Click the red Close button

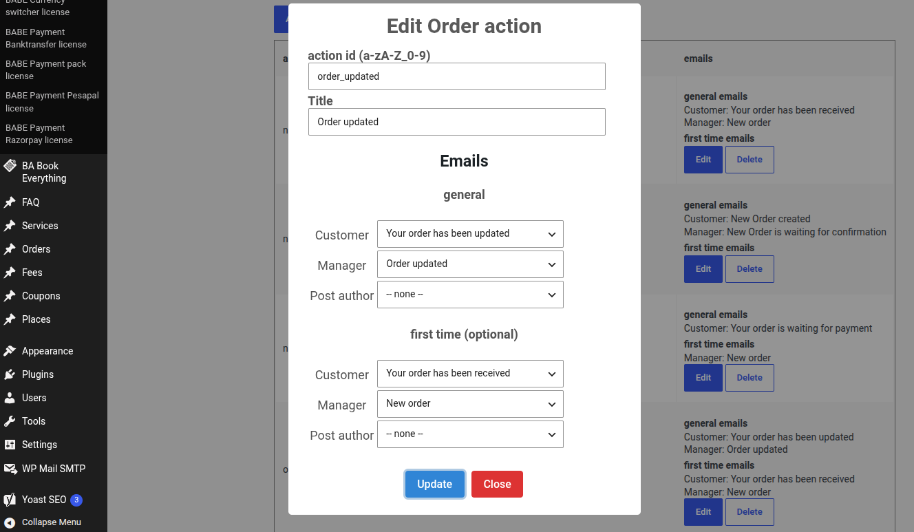coord(497,484)
